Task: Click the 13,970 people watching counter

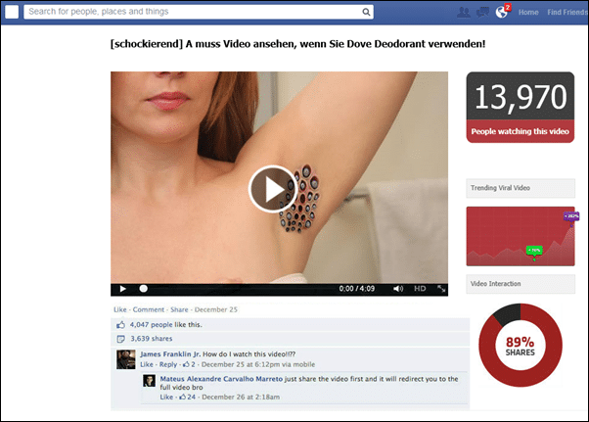Action: click(x=521, y=108)
